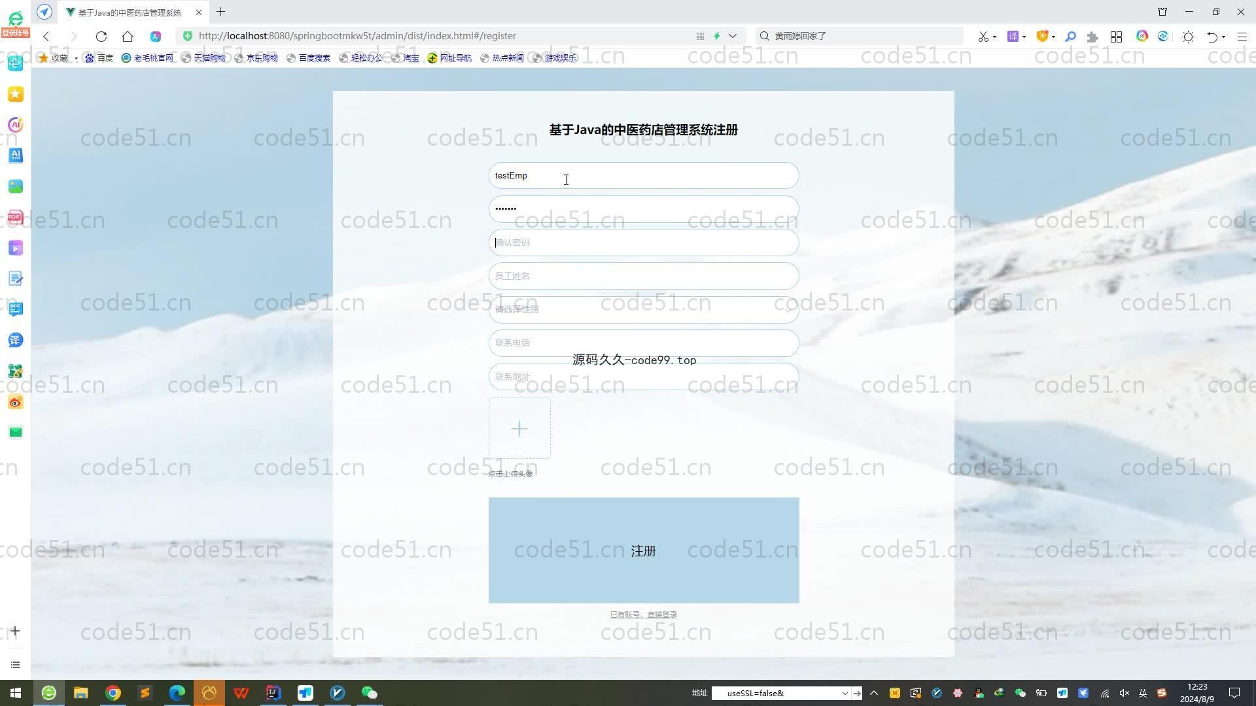The height and width of the screenshot is (706, 1256).
Task: Open the PDF tool in sidebar
Action: click(16, 217)
